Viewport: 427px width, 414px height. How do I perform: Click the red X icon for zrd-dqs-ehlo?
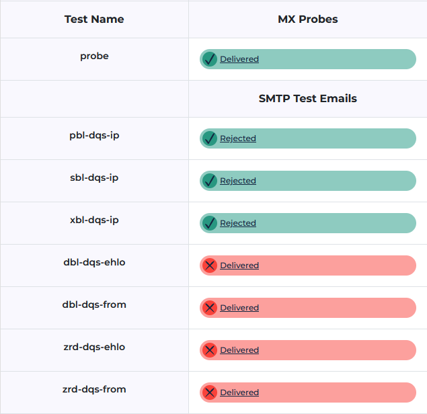(x=209, y=350)
